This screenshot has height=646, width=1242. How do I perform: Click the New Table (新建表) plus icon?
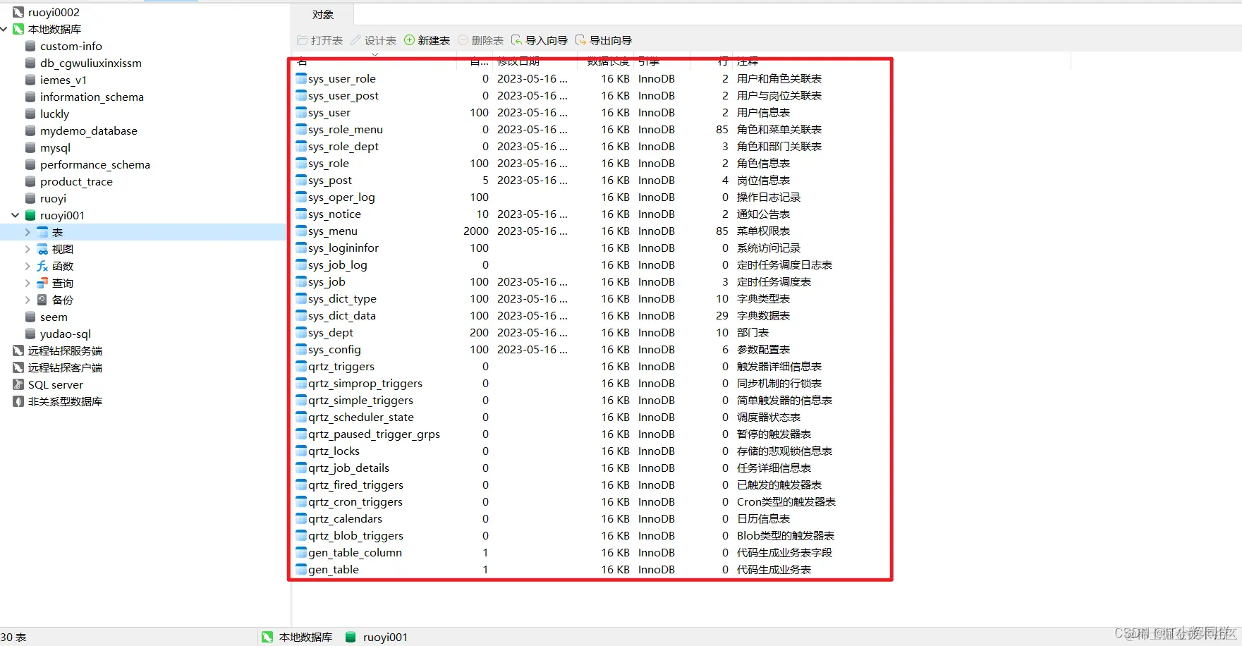click(409, 40)
